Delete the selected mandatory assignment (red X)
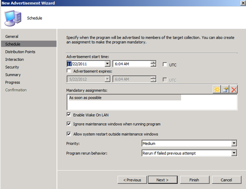This screenshot has width=246, height=189. point(234,89)
